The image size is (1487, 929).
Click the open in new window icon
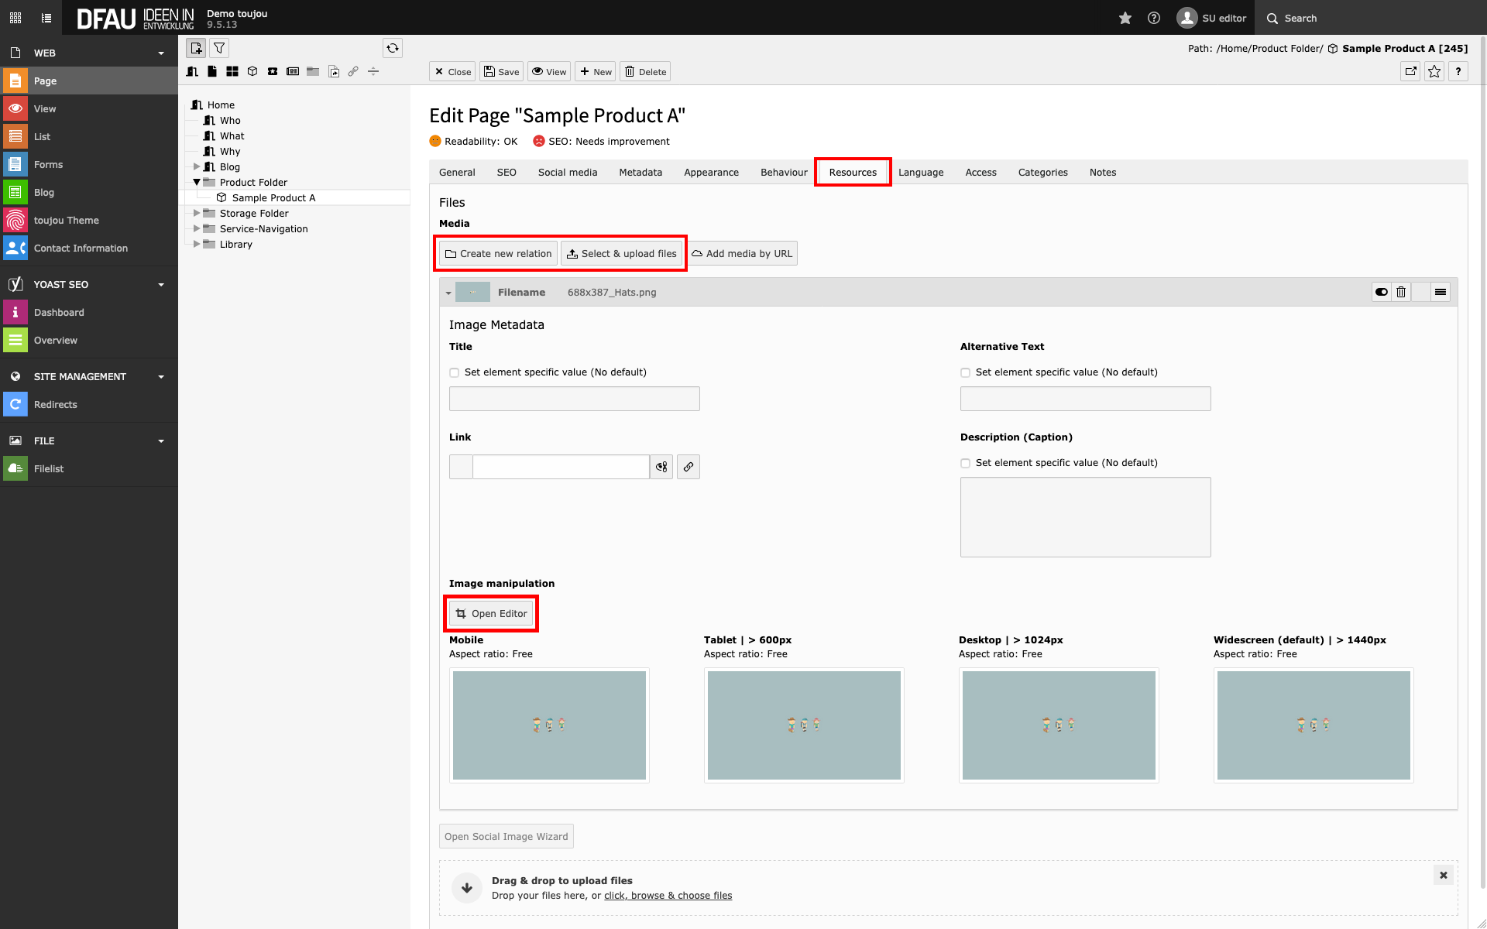[x=1410, y=71]
